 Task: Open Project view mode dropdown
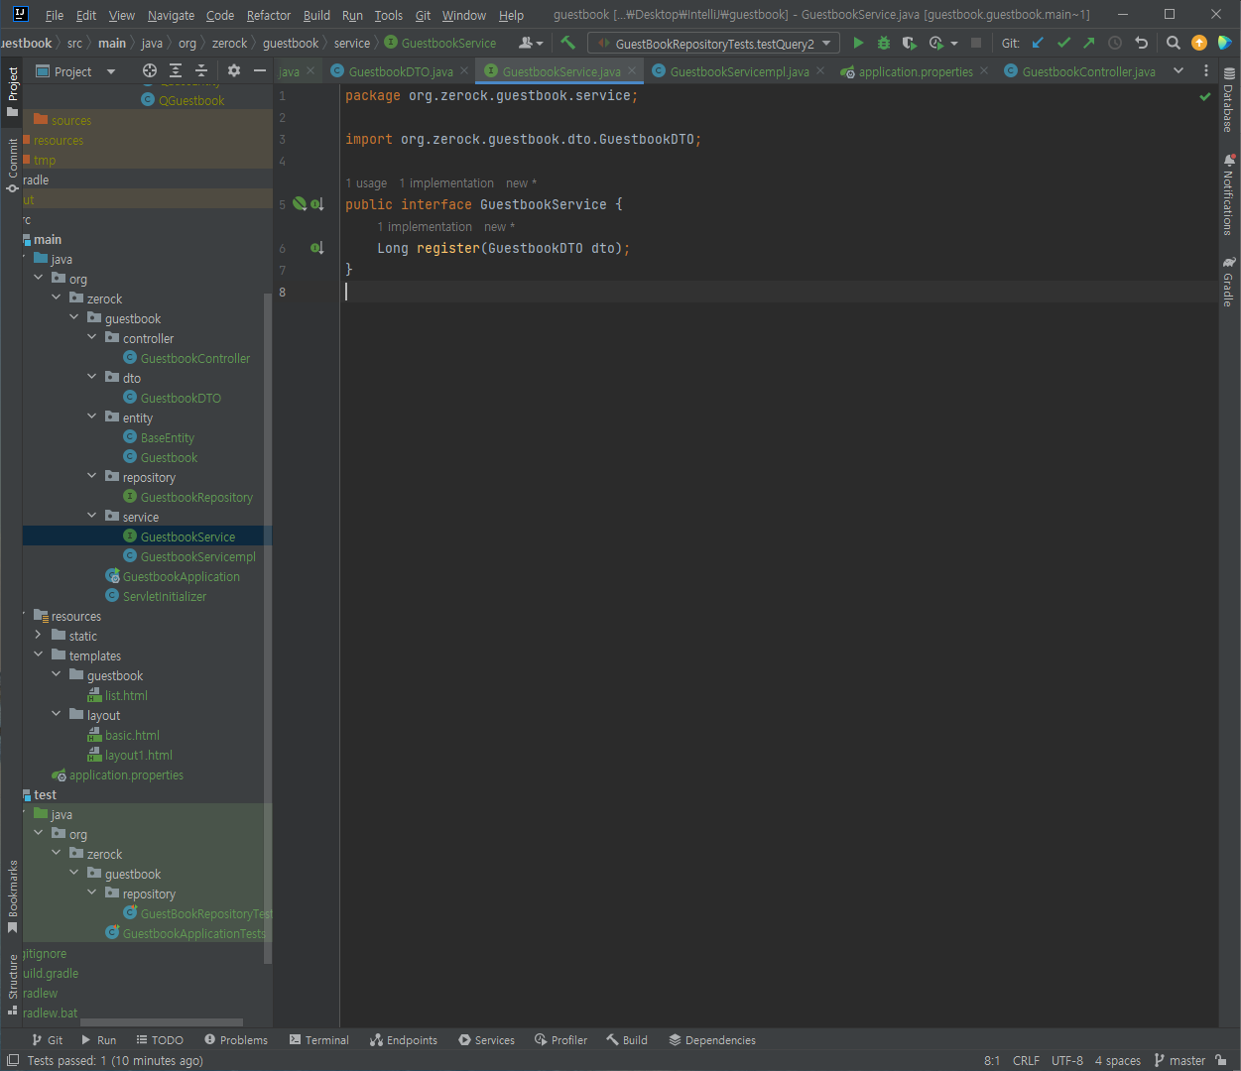pos(75,71)
